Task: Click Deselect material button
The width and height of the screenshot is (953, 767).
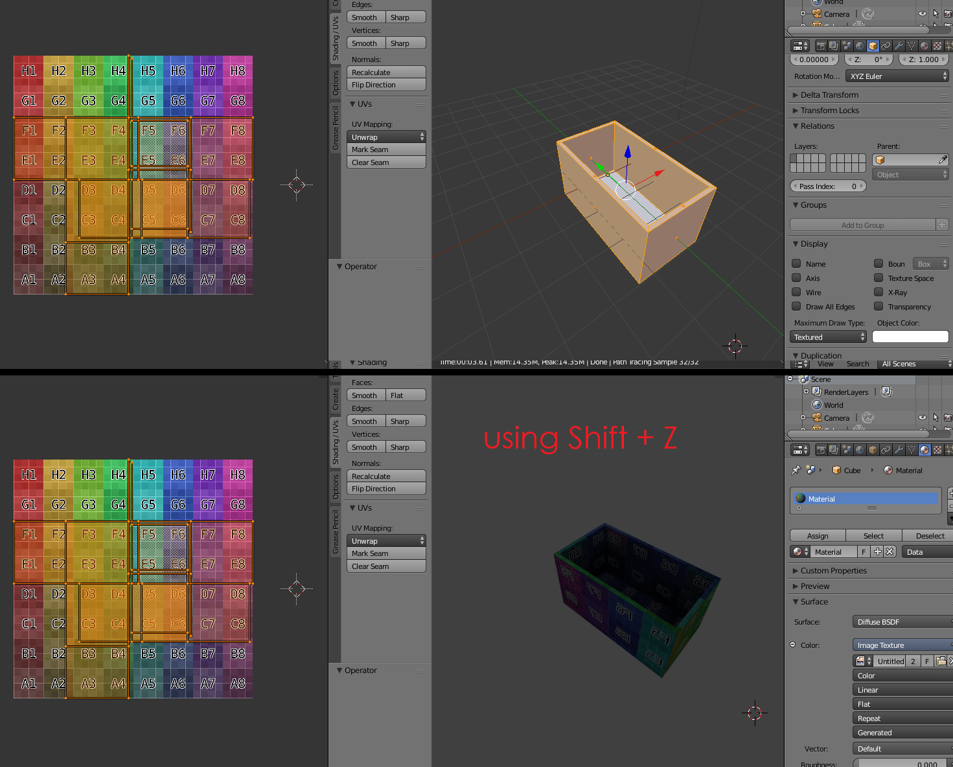Action: pos(928,535)
